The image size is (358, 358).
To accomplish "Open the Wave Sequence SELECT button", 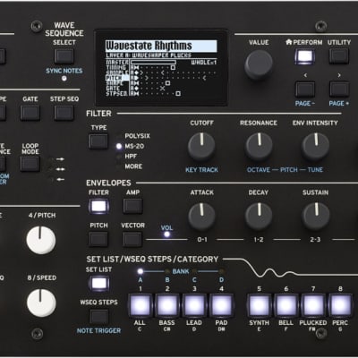I will [x=64, y=56].
